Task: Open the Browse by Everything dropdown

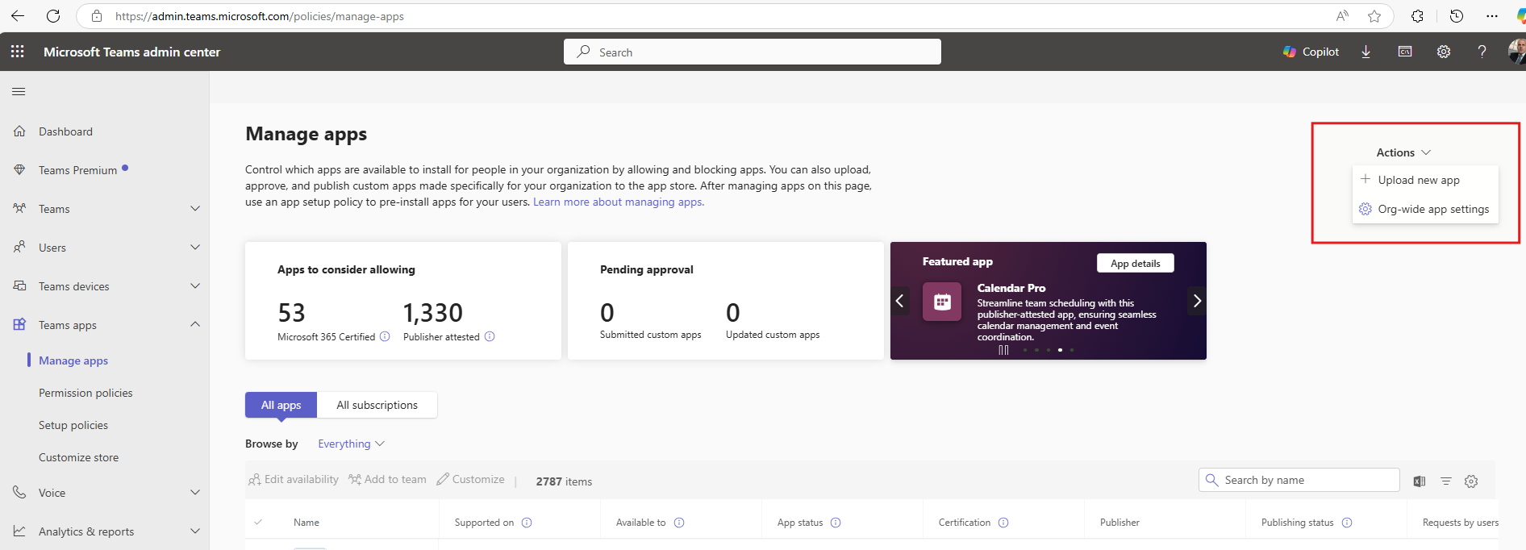Action: point(351,444)
